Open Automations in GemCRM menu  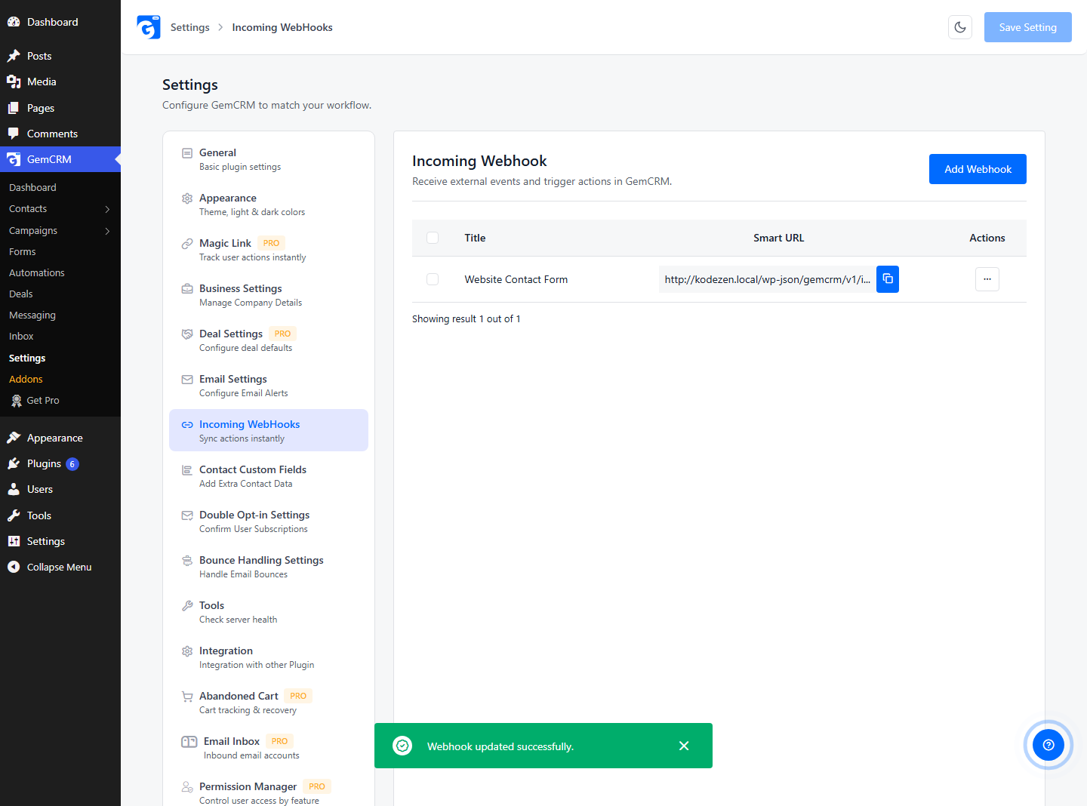pyautogui.click(x=37, y=273)
